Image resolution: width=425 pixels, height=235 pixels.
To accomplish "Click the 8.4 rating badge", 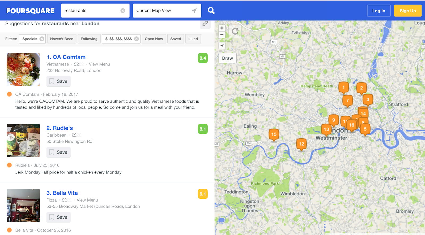I will click(203, 58).
